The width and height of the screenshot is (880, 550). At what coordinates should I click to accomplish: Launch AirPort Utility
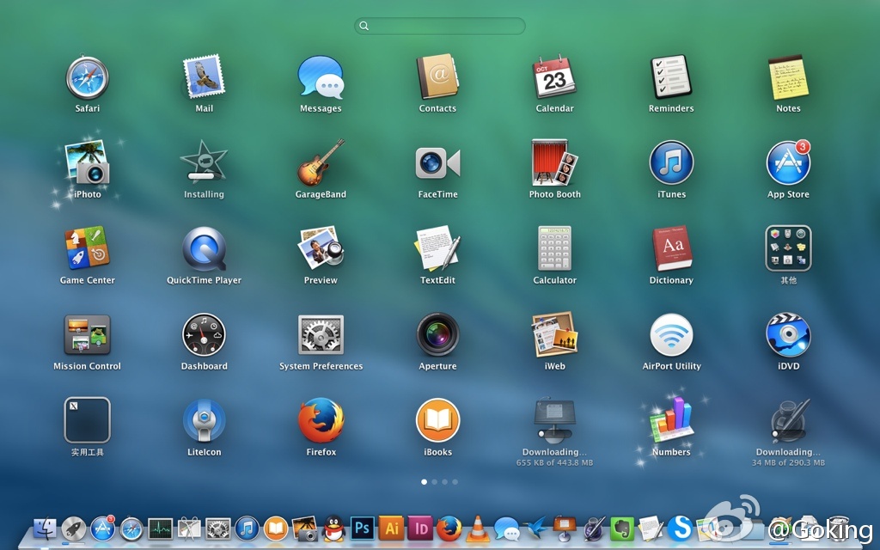click(x=671, y=334)
